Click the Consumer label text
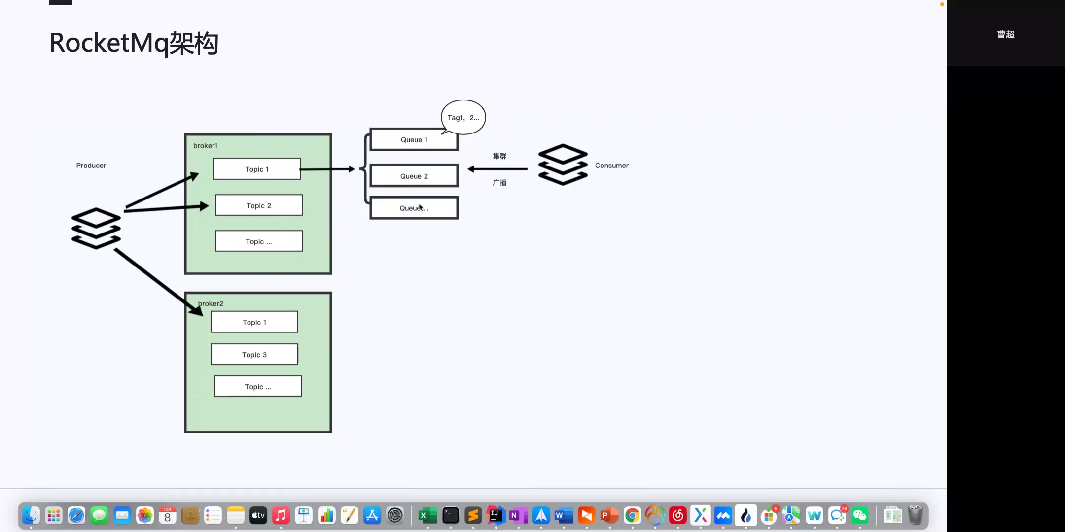 tap(612, 166)
